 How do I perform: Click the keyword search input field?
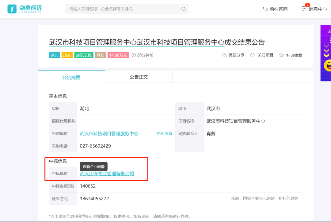coord(123,9)
